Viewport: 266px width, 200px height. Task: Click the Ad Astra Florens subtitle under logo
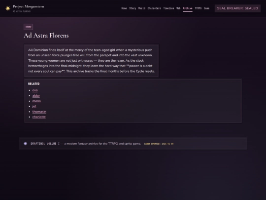click(22, 11)
